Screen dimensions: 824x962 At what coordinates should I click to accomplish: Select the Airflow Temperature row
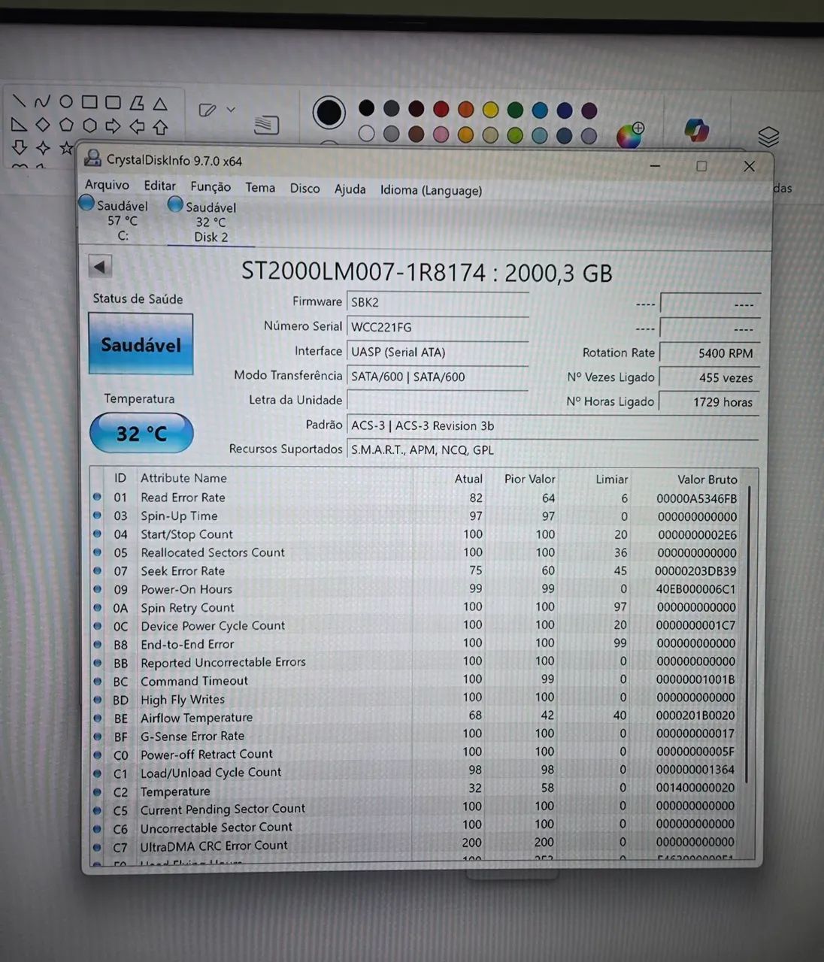pos(416,717)
